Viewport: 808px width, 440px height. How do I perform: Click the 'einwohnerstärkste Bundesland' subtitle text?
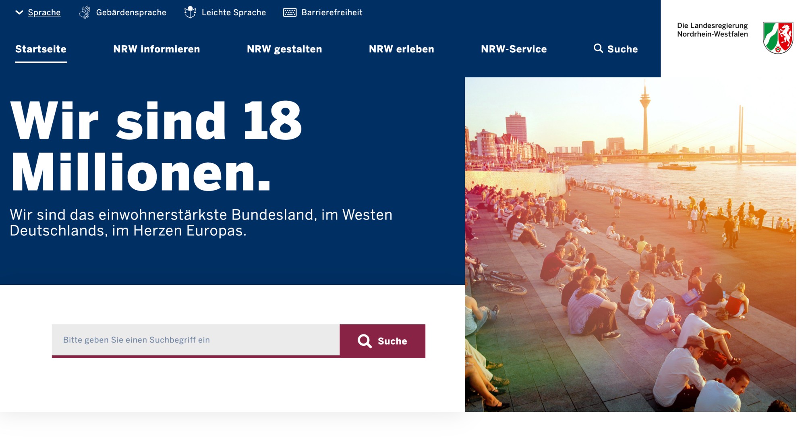pyautogui.click(x=201, y=222)
